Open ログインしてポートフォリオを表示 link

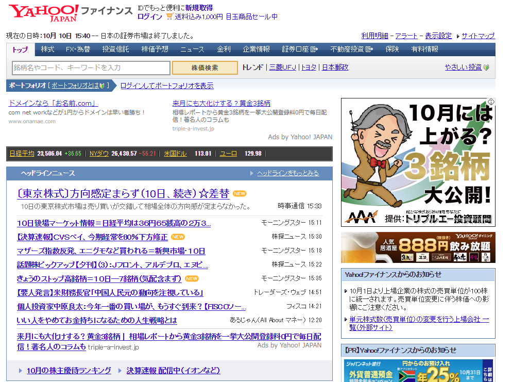tap(167, 86)
